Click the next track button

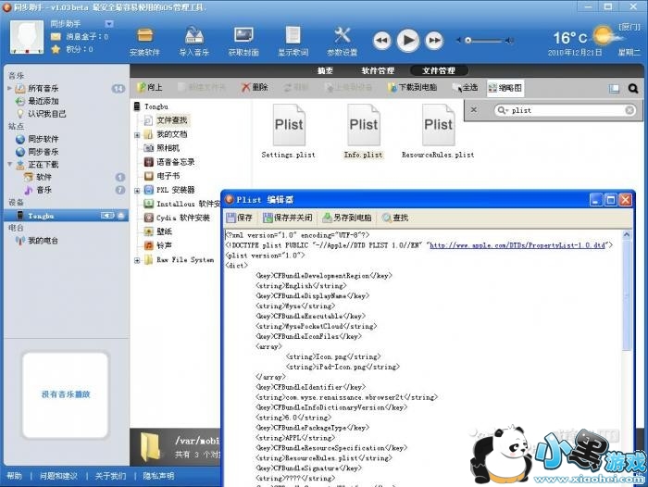[x=434, y=41]
